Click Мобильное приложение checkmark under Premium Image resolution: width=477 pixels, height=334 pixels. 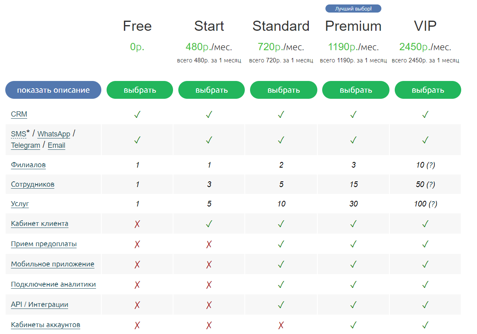[x=353, y=264]
